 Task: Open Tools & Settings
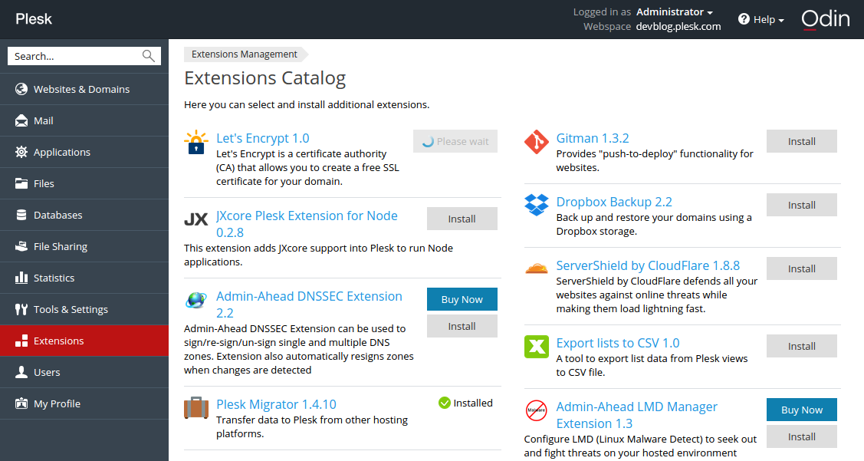click(84, 309)
